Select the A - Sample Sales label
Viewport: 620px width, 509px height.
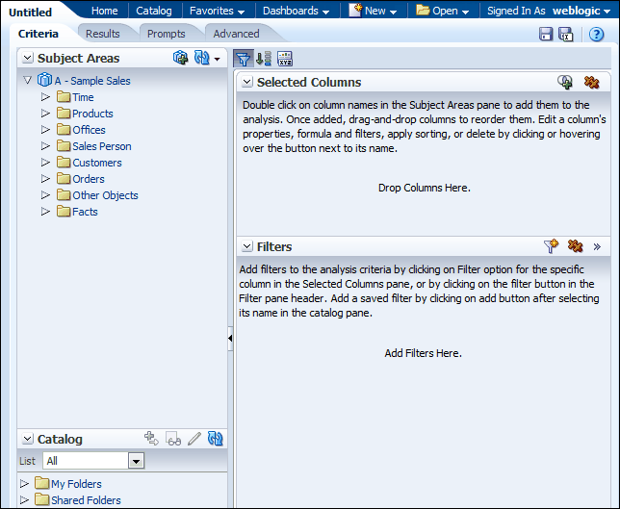point(92,81)
